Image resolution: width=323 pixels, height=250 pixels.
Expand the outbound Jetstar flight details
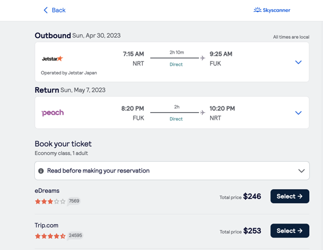[298, 62]
